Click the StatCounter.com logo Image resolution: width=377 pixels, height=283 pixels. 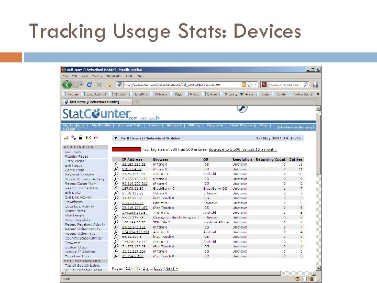pyautogui.click(x=100, y=114)
